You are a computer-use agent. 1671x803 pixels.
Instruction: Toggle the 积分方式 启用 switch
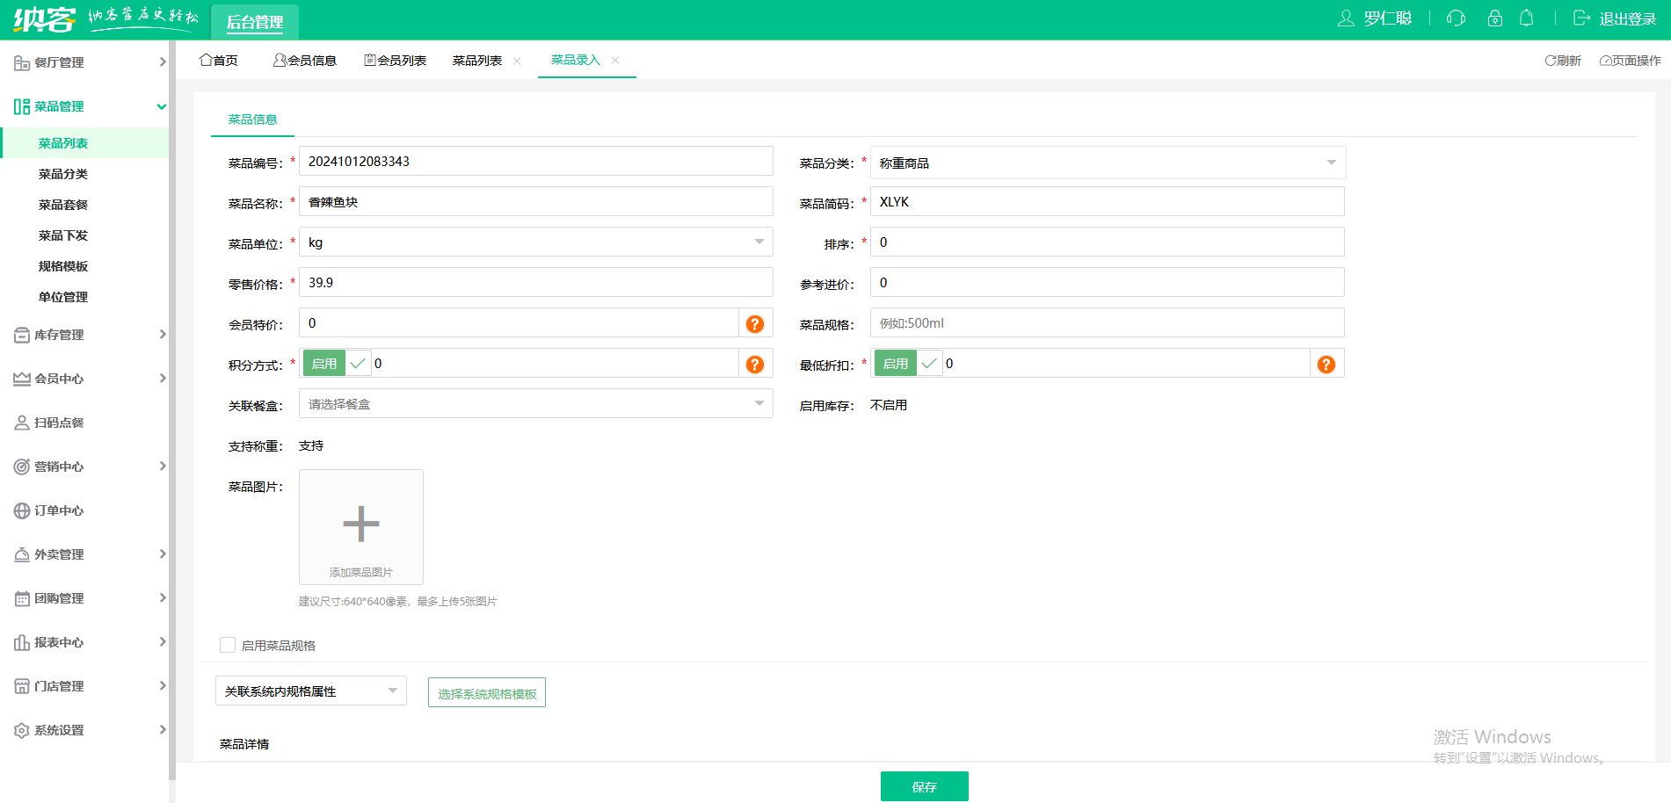[x=337, y=364]
